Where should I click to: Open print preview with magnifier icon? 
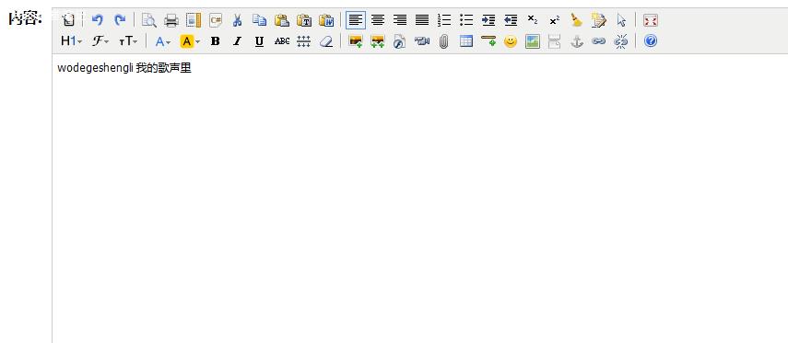(x=148, y=20)
